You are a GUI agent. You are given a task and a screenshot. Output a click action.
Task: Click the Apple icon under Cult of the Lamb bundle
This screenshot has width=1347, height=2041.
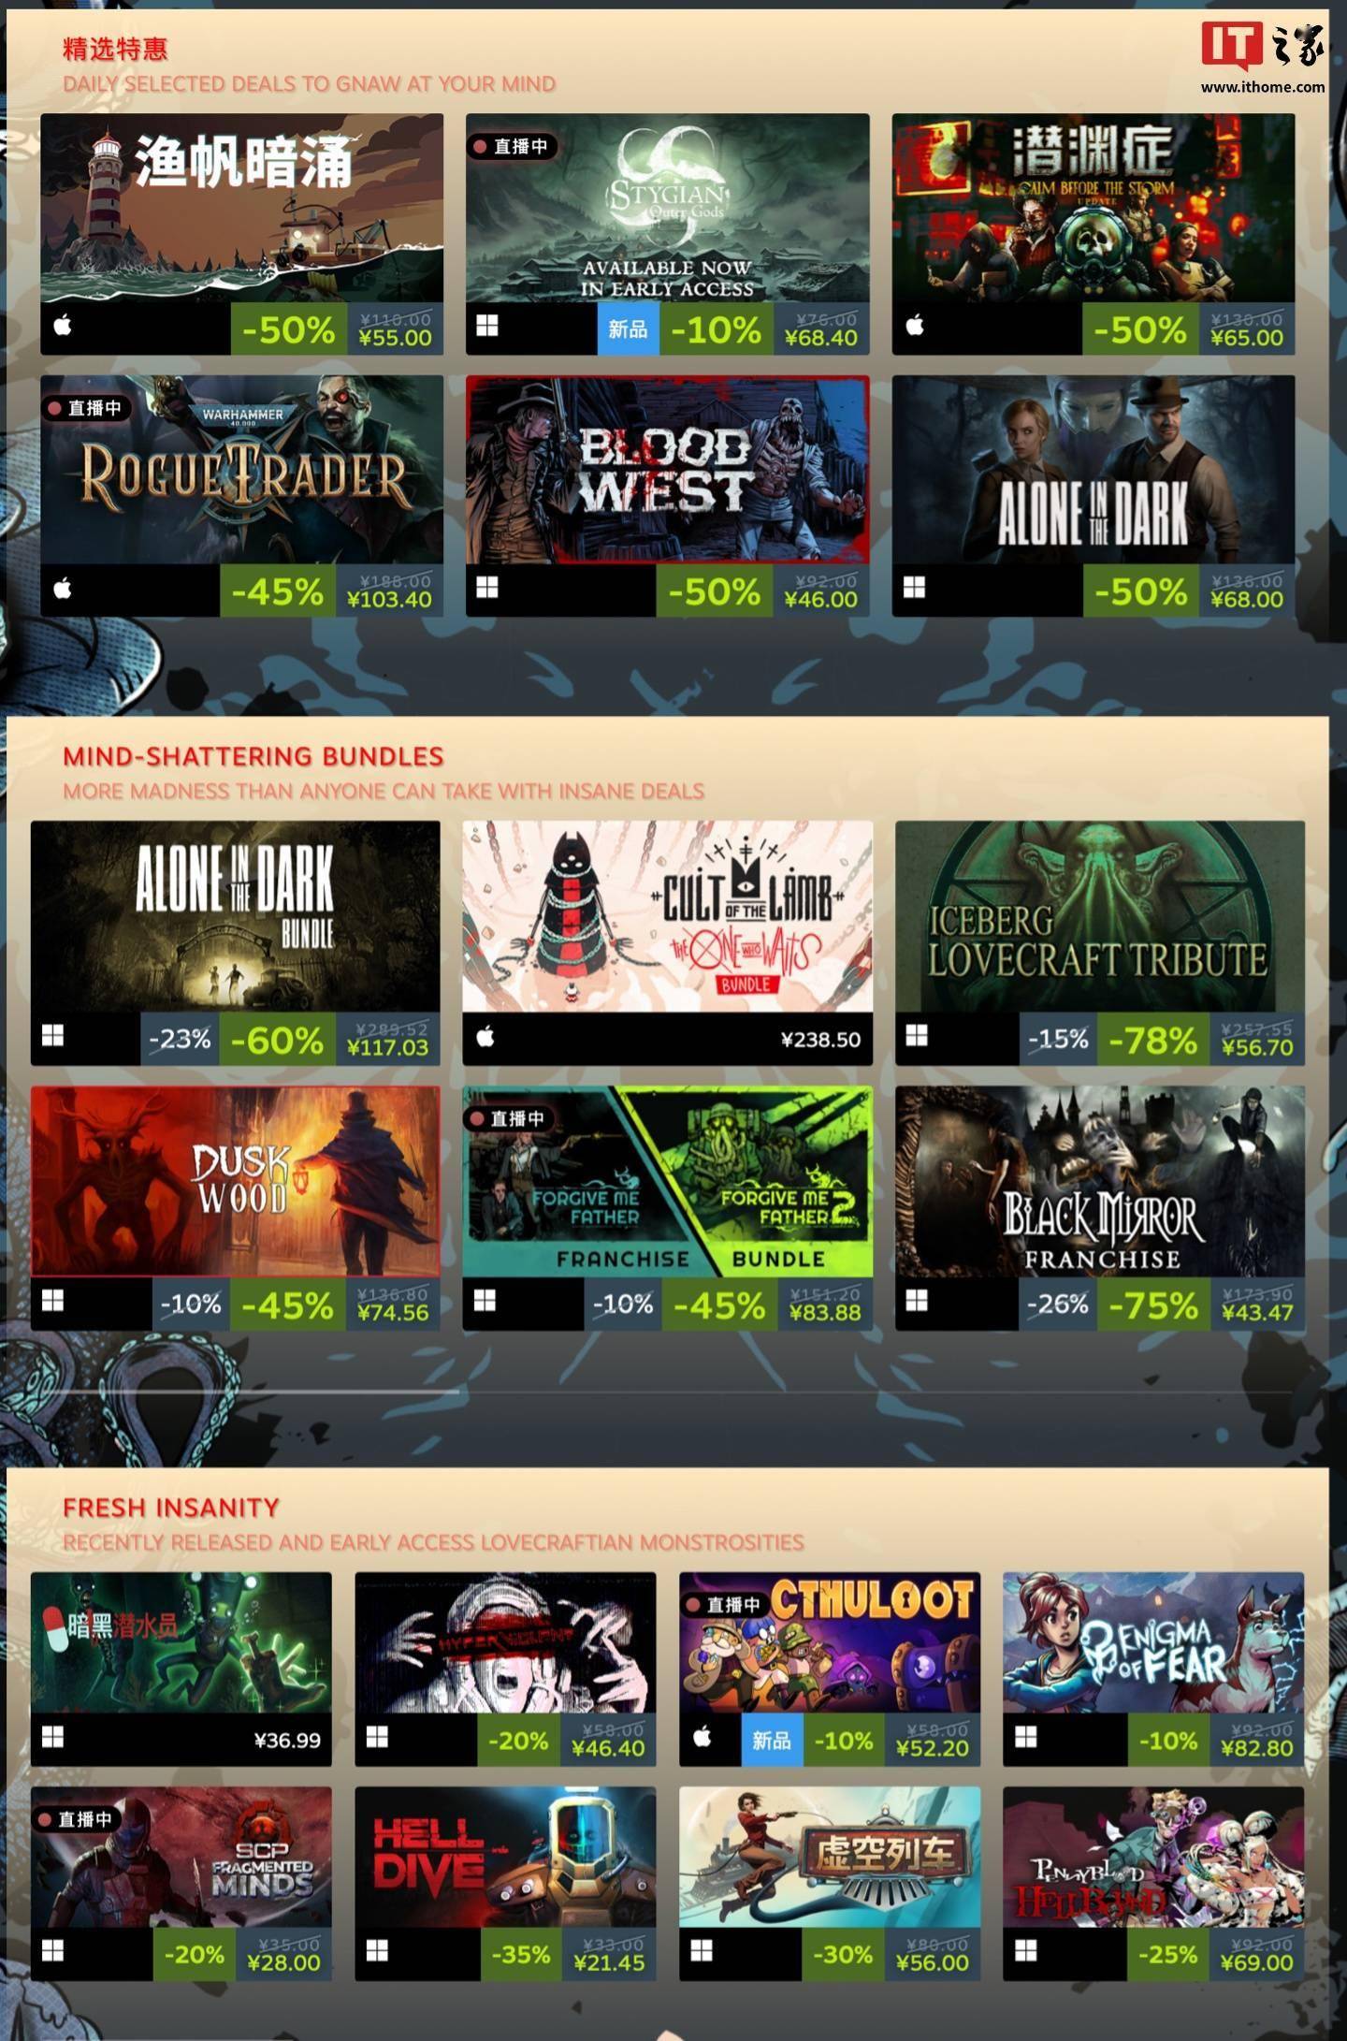pos(485,1036)
